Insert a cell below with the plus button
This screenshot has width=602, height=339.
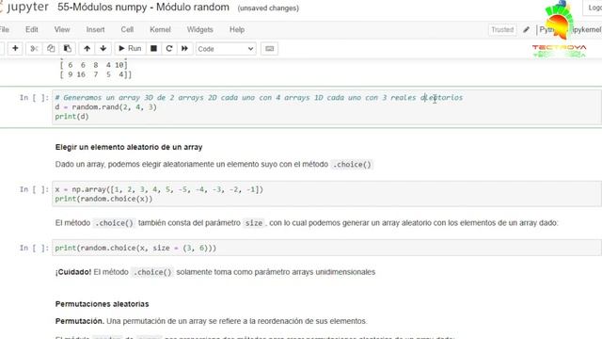[x=15, y=48]
